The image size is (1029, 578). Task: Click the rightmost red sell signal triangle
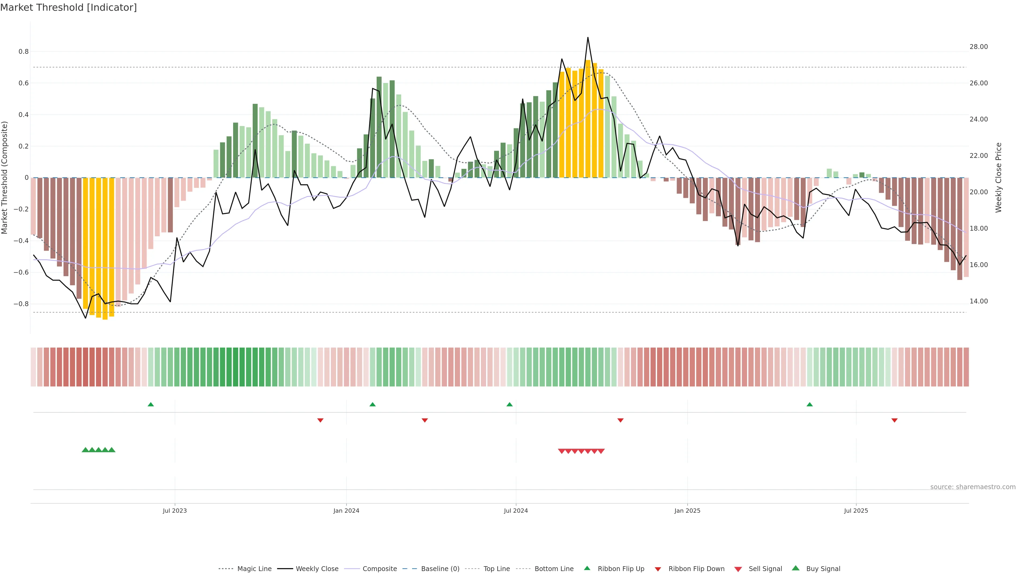[601, 451]
